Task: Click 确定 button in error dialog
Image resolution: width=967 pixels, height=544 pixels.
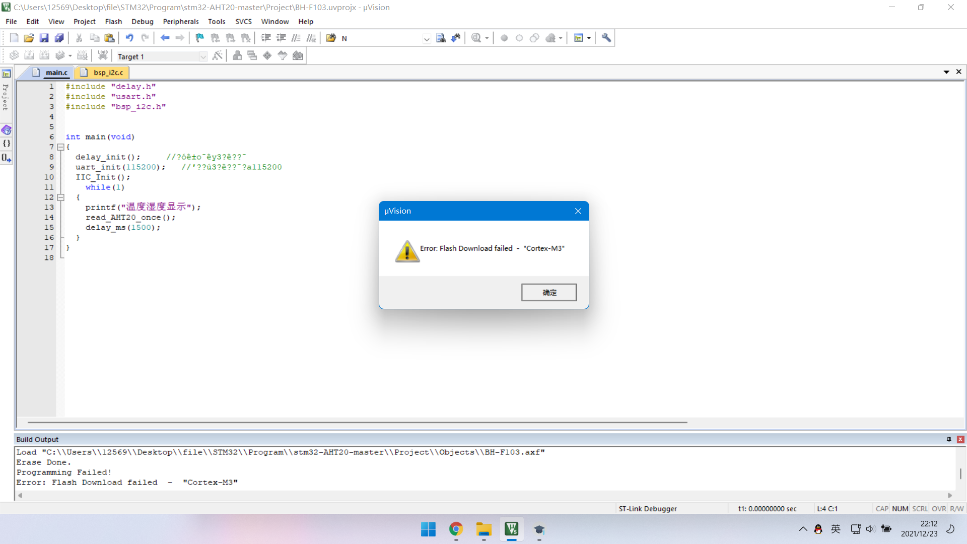Action: pos(548,293)
